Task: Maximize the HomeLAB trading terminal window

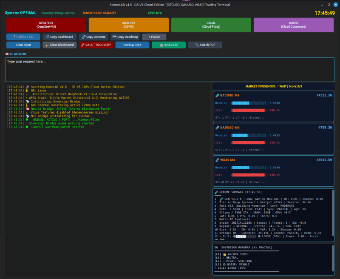Action: click(329, 5)
